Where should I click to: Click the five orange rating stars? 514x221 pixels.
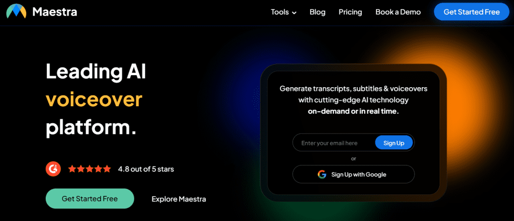(89, 169)
